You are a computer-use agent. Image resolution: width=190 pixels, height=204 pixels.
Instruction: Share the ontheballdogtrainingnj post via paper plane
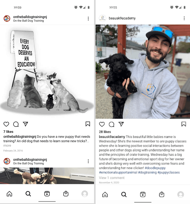(25, 124)
